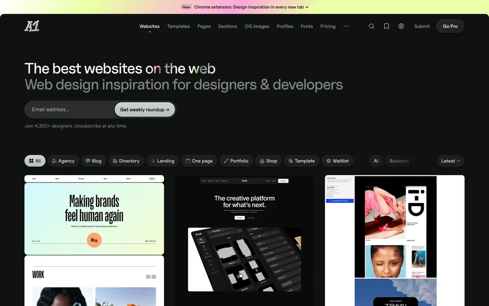Viewport: 489px width, 306px height.
Task: Click the A1 logo in the header
Action: pos(32,26)
